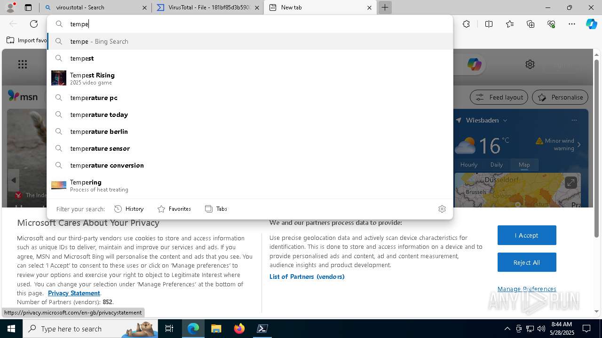Expand the weather map full view
This screenshot has width=602, height=338.
point(570,183)
